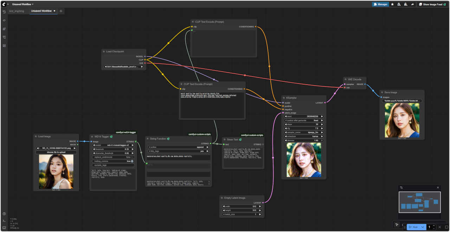
Task: Click the share arrow icon in toolbar
Action: pyautogui.click(x=412, y=5)
